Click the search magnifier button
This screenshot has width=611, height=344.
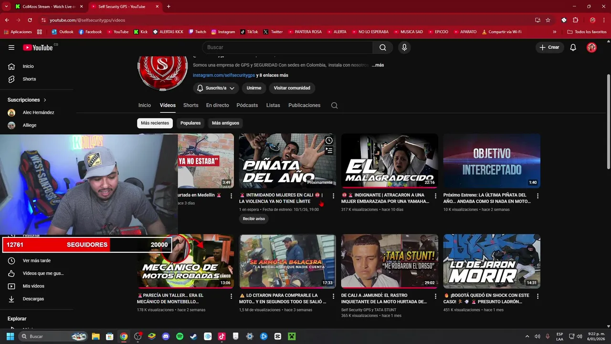click(383, 47)
